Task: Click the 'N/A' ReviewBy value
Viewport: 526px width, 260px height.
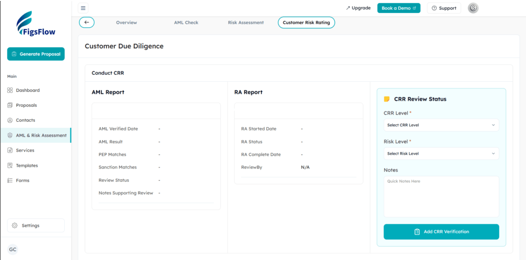Action: pos(305,167)
